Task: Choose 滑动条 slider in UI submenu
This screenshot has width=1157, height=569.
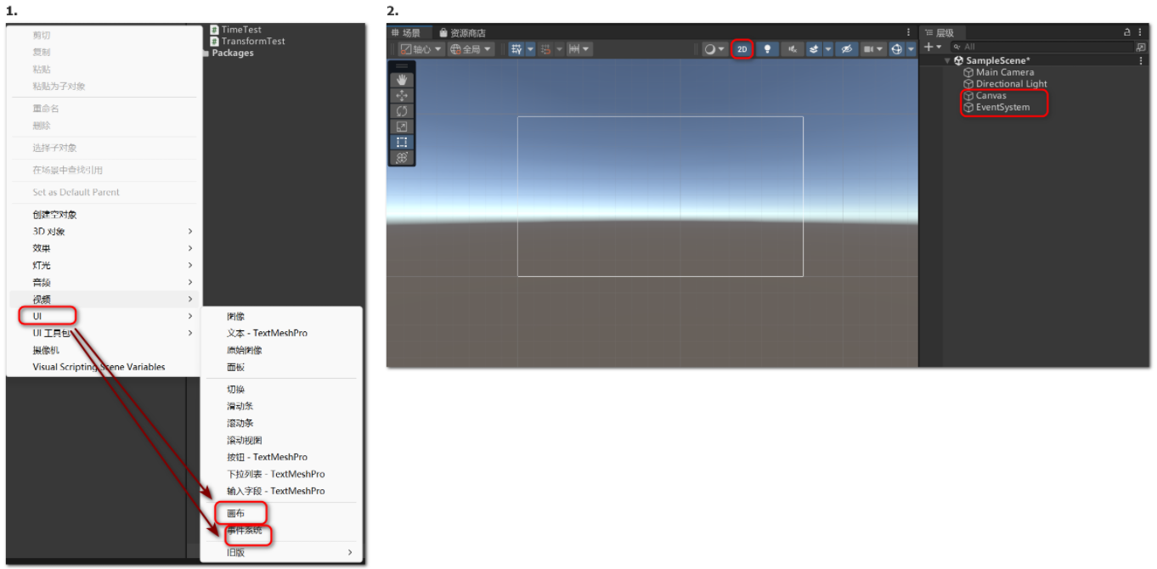Action: pyautogui.click(x=281, y=406)
